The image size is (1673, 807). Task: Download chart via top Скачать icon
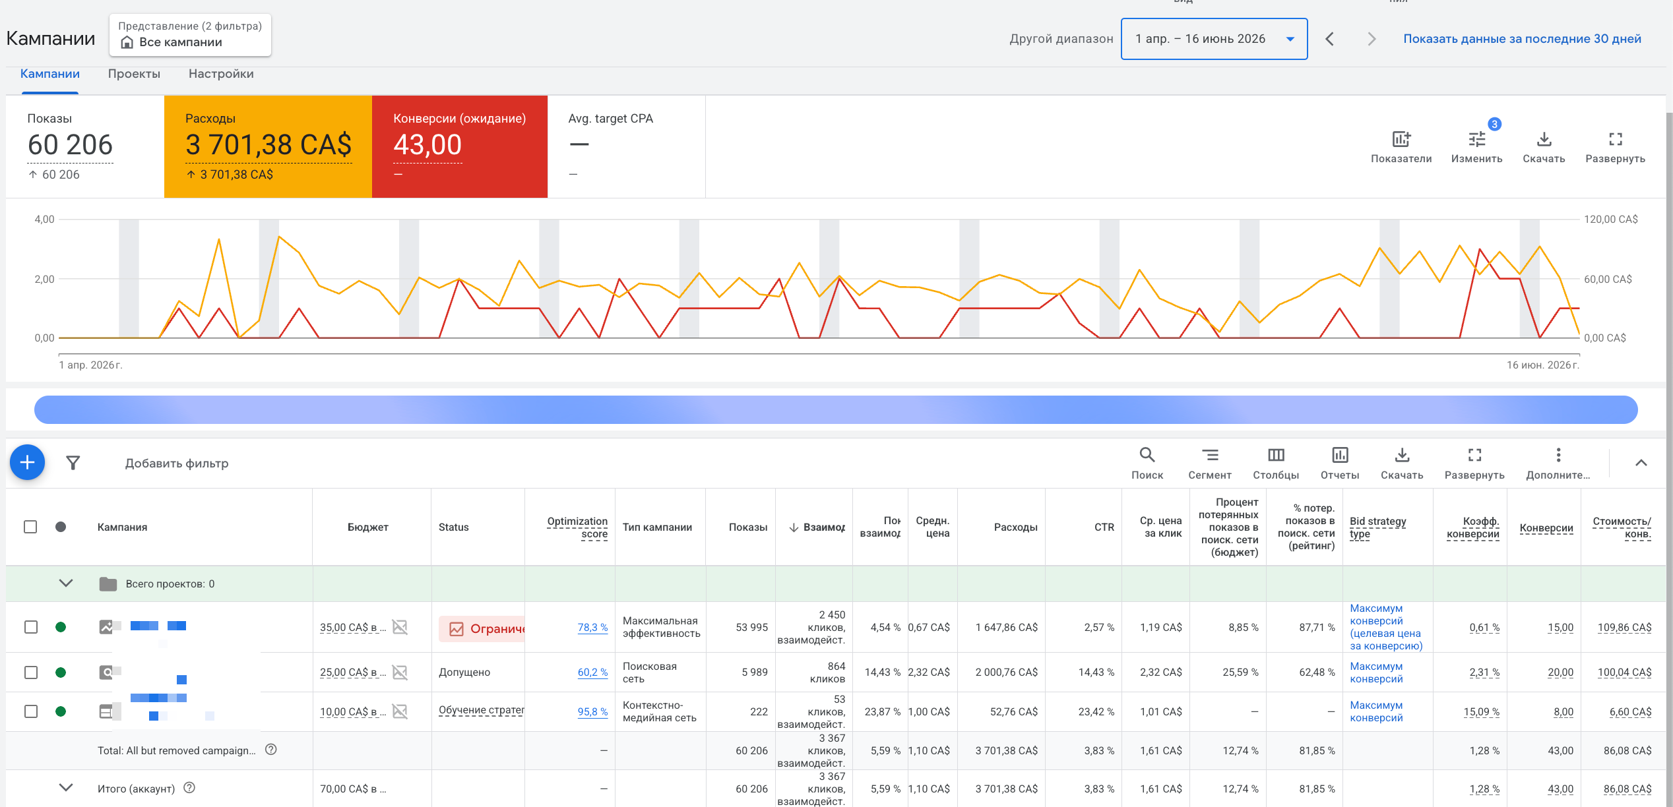[1544, 139]
